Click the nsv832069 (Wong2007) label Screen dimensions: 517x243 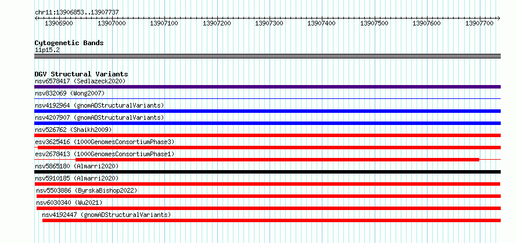(70, 93)
